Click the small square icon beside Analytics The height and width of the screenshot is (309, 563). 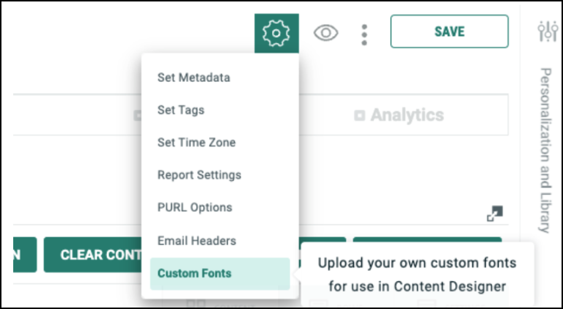[x=359, y=116]
